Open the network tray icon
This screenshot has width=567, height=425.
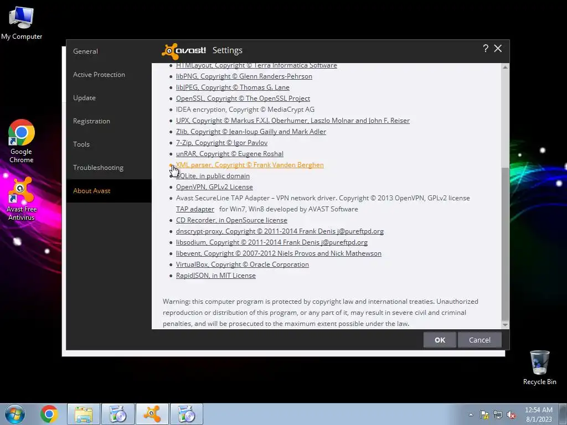(498, 414)
